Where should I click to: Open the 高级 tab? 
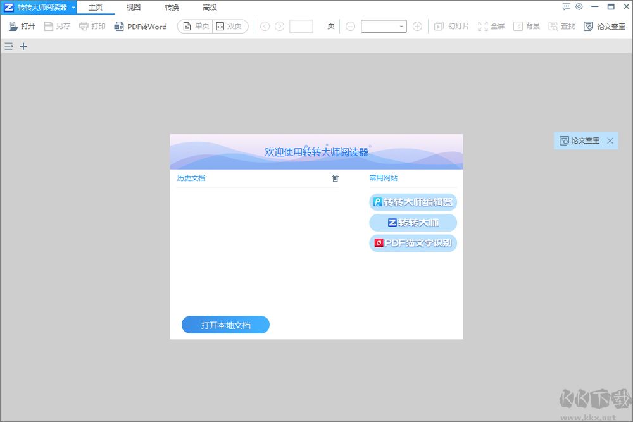210,7
